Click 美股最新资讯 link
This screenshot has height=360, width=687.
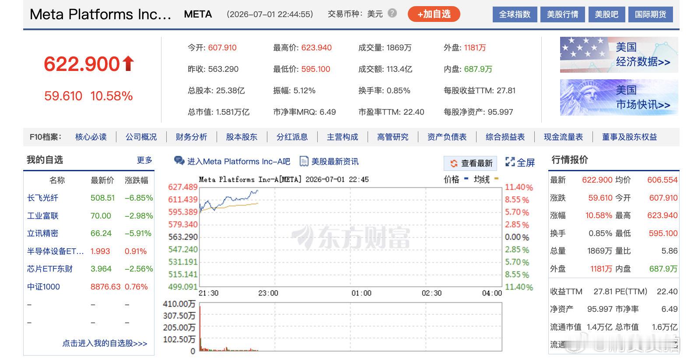(x=335, y=162)
